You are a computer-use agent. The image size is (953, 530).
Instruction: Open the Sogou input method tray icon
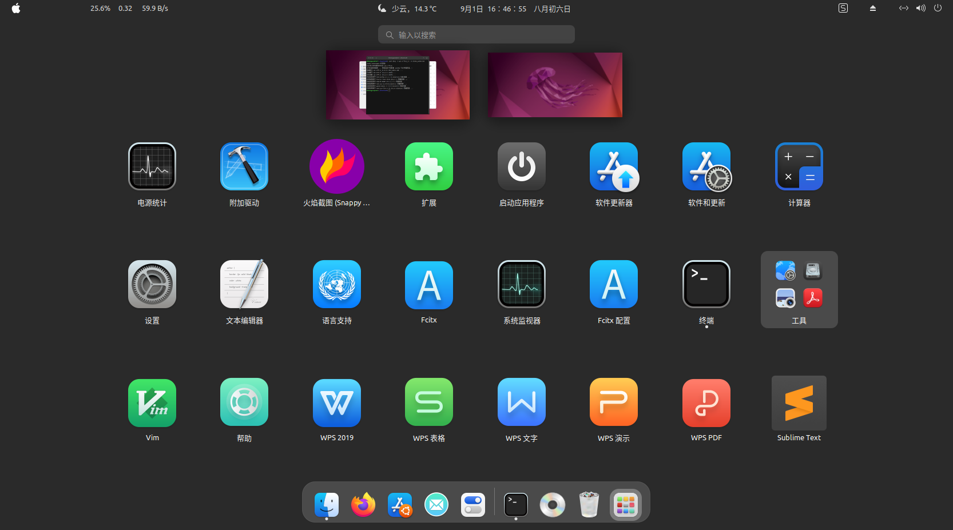coord(843,8)
